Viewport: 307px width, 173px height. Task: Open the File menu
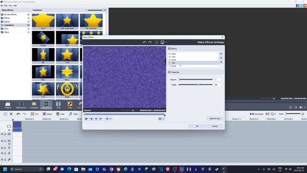click(x=2, y=6)
